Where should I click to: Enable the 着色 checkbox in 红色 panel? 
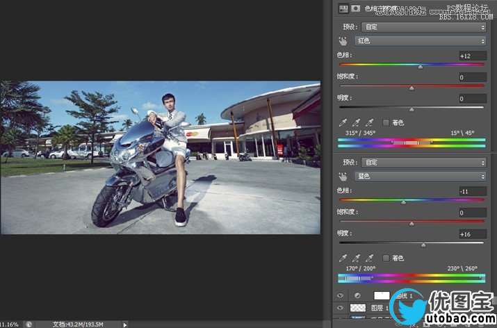point(386,122)
